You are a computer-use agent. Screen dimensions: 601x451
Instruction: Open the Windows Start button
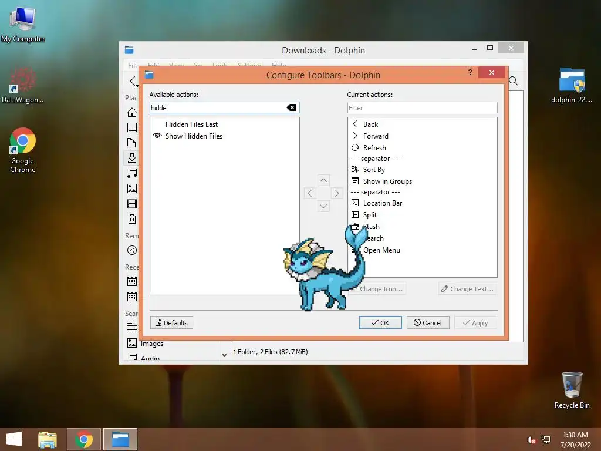(x=14, y=439)
